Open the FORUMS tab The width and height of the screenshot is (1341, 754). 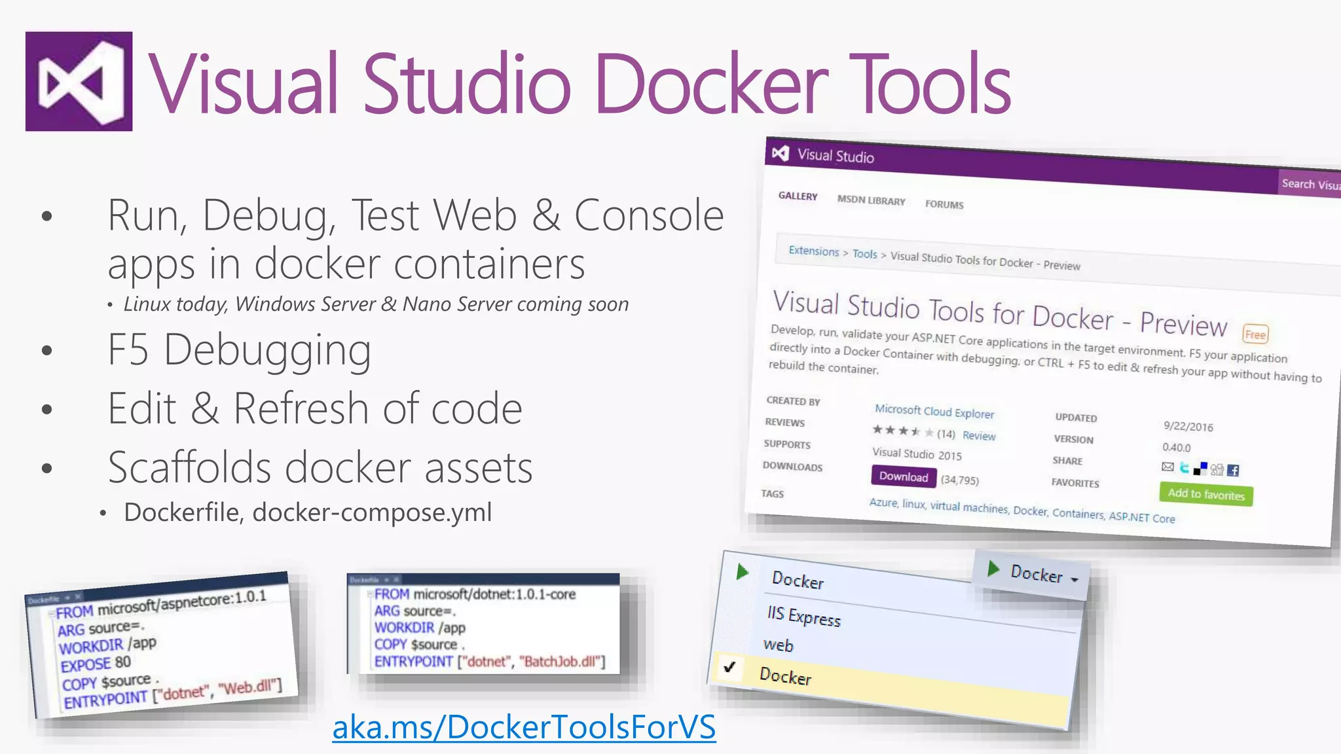(944, 204)
